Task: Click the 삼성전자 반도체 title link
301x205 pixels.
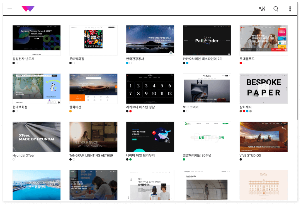Action: pos(23,59)
